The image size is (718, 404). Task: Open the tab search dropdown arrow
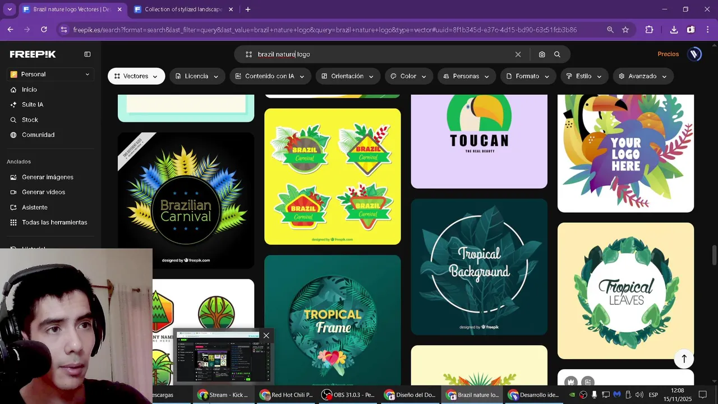(10, 10)
